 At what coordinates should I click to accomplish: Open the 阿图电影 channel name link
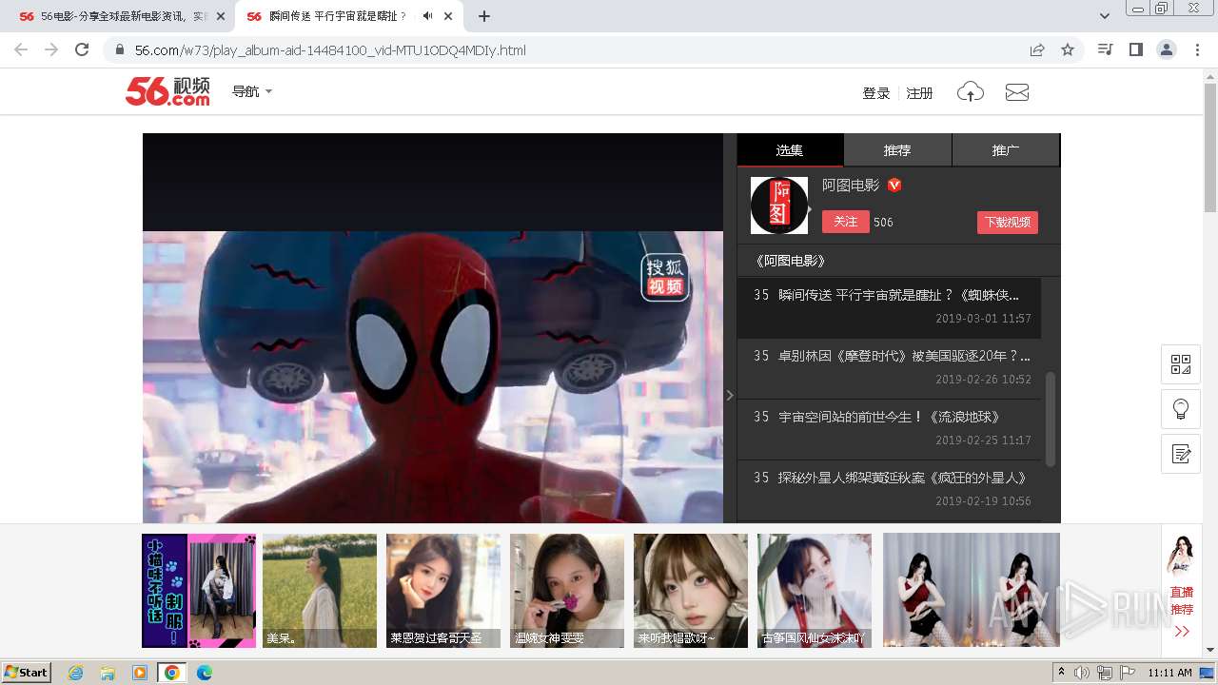[x=851, y=186]
